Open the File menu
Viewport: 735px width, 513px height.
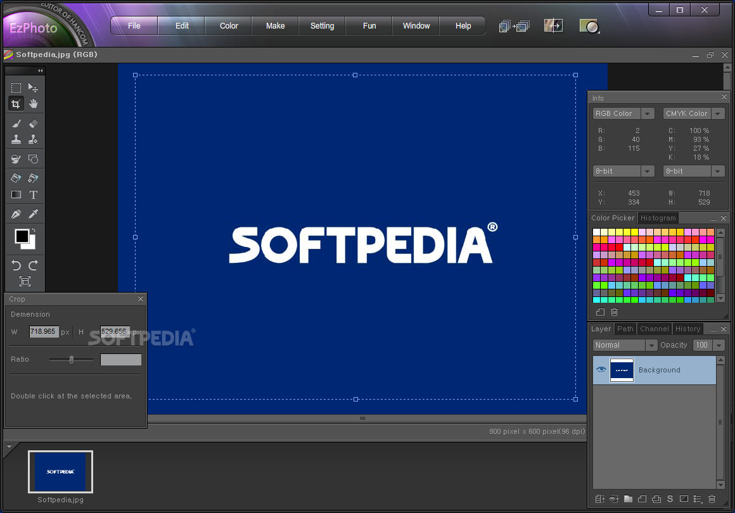(134, 26)
